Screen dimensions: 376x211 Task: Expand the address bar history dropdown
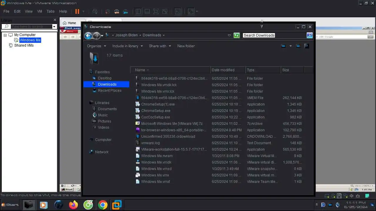click(x=229, y=35)
